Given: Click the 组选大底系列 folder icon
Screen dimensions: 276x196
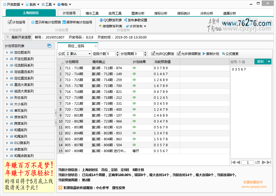Looking at the screenshot, I should point(12,91).
